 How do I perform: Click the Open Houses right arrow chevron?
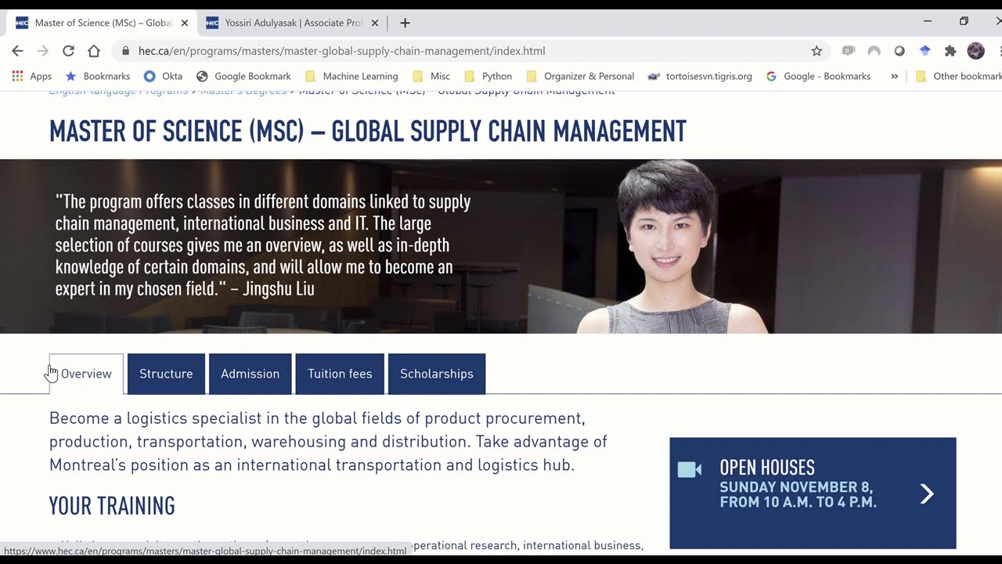(927, 493)
